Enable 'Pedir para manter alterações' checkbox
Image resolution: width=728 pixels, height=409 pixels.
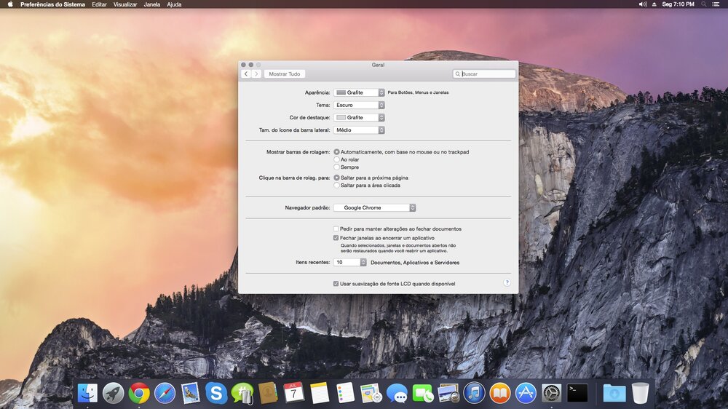(x=336, y=229)
